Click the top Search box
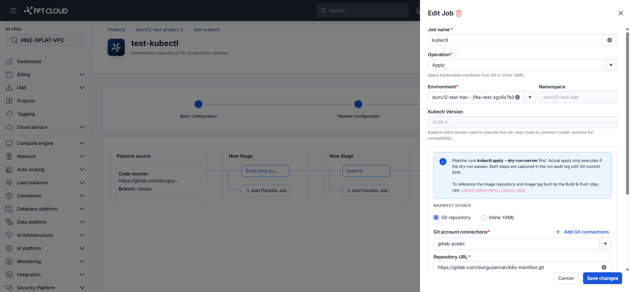Image resolution: width=630 pixels, height=292 pixels. [x=363, y=11]
